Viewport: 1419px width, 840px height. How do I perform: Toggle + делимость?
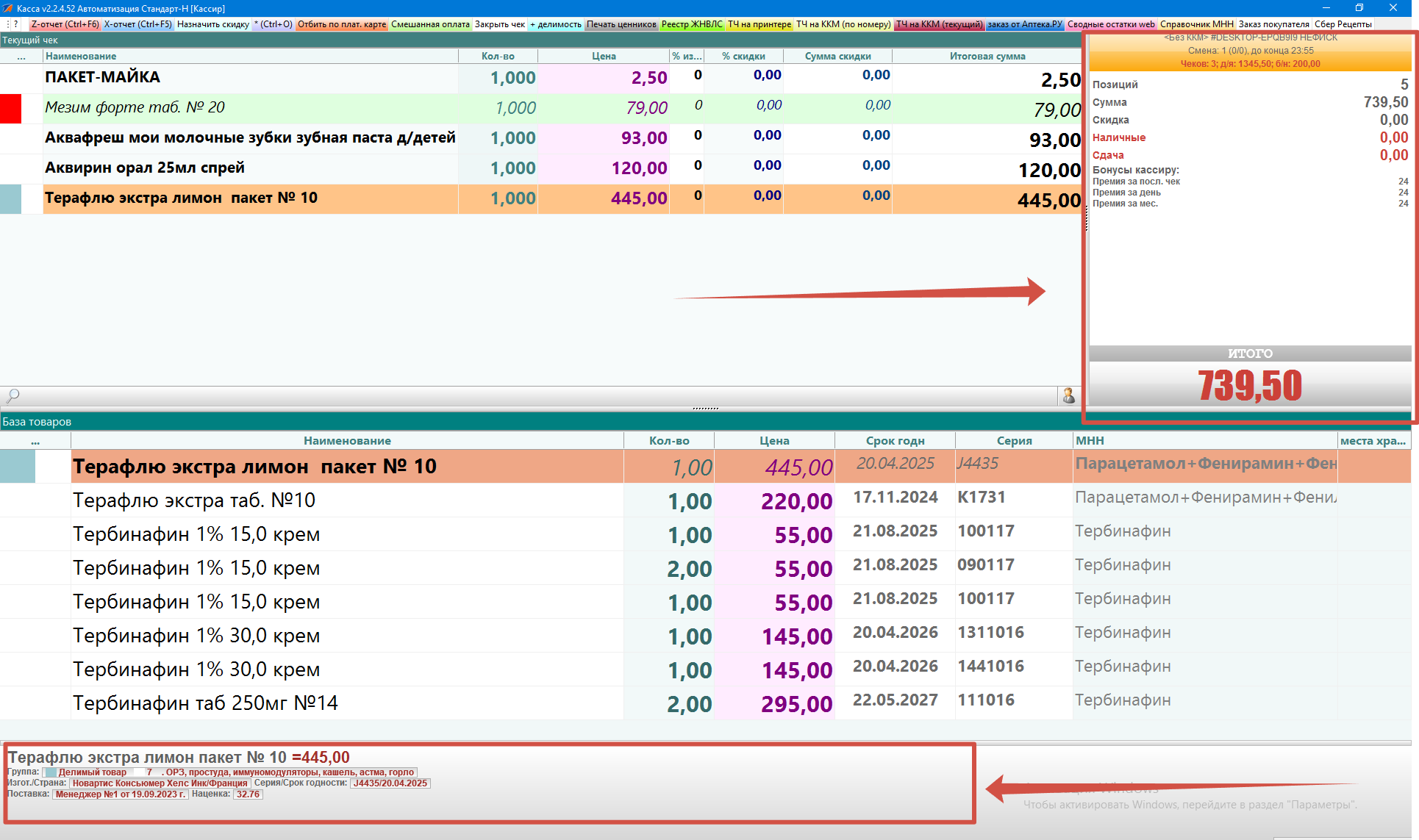click(x=556, y=24)
